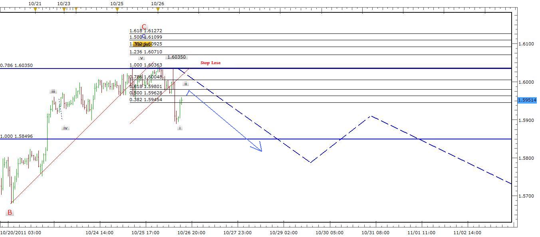
Task: Click the wave 'i' label near the low
Action: pyautogui.click(x=180, y=128)
